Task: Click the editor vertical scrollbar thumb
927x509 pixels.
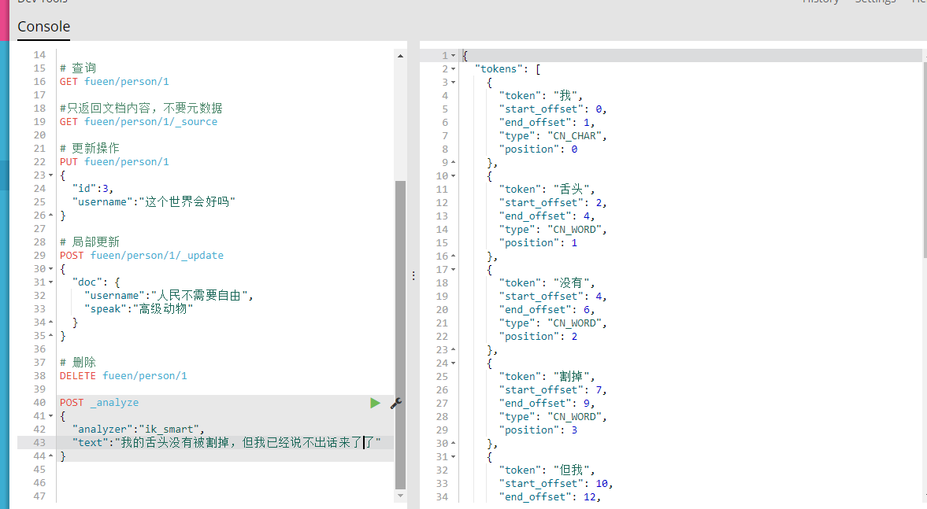Action: click(400, 335)
